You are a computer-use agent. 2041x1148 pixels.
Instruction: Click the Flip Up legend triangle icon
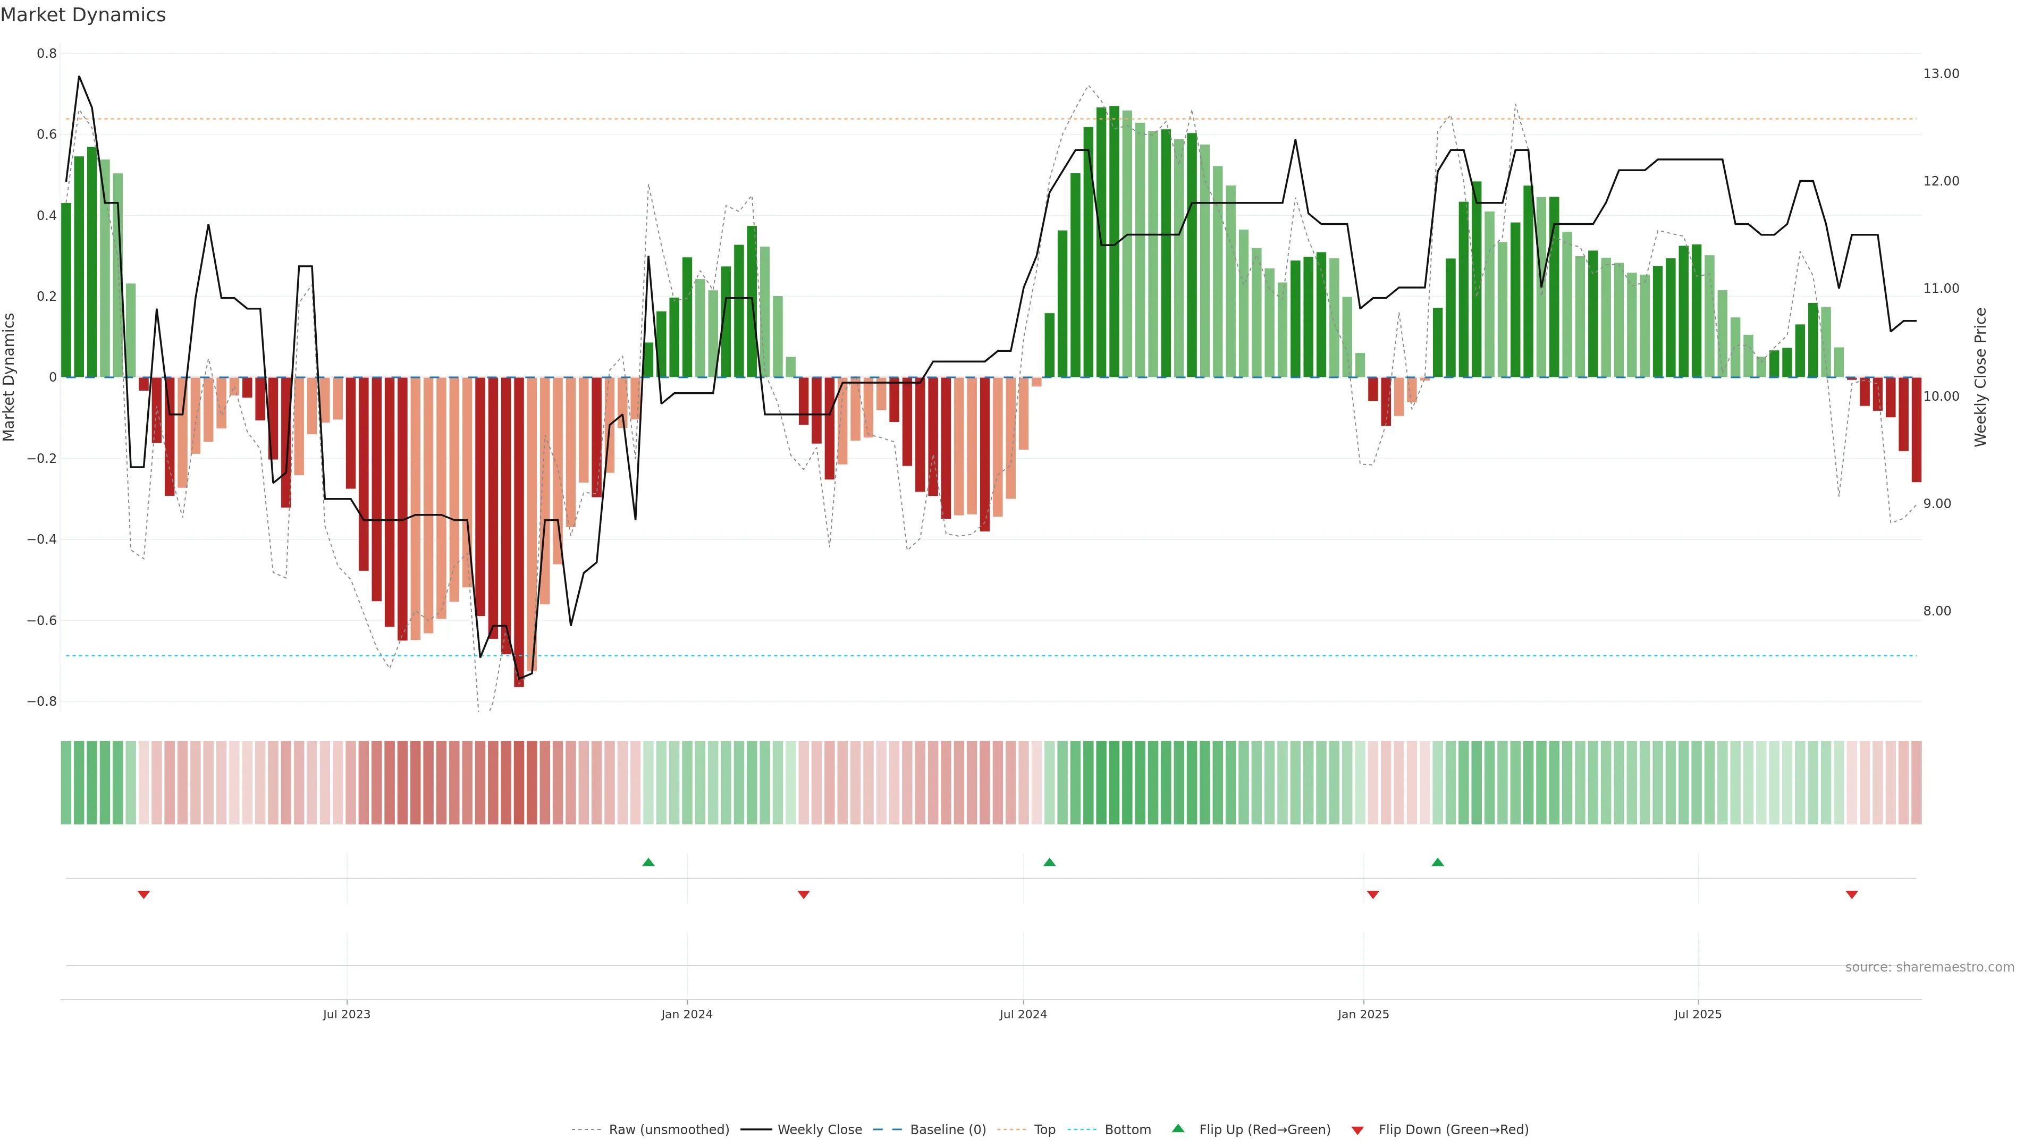coord(1178,1128)
